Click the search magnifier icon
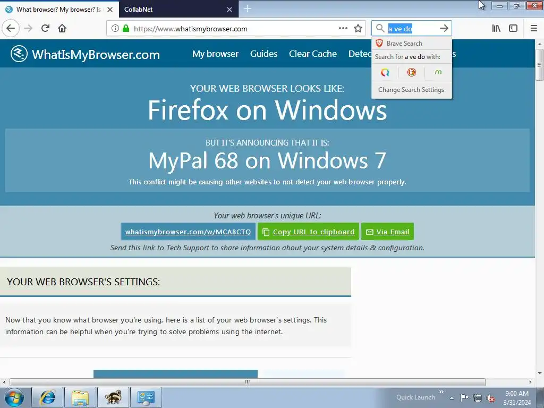Viewport: 544px width, 408px height. (x=380, y=28)
